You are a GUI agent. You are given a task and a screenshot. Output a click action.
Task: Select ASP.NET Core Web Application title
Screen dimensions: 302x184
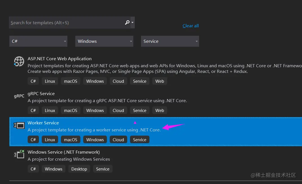click(59, 59)
